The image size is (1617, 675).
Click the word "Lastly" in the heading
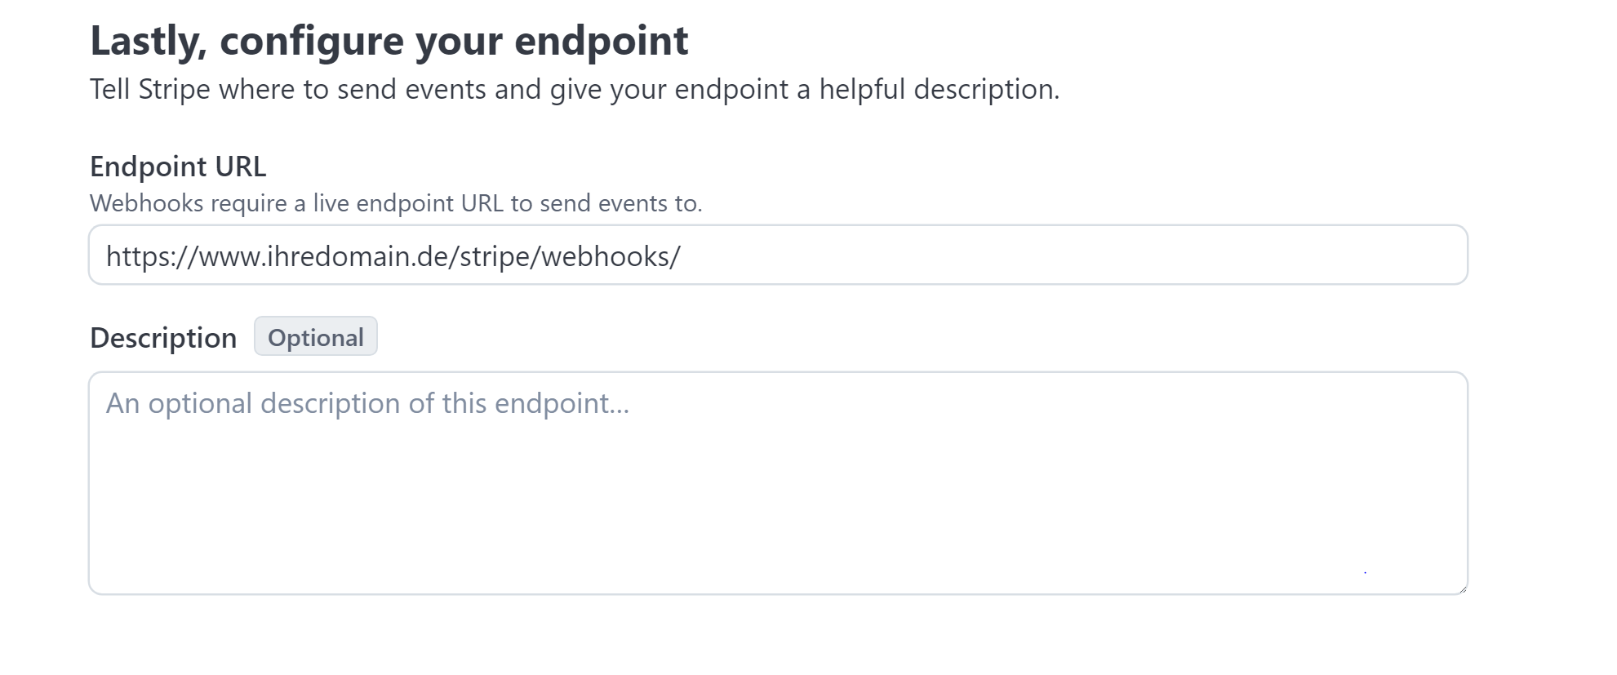tap(145, 41)
